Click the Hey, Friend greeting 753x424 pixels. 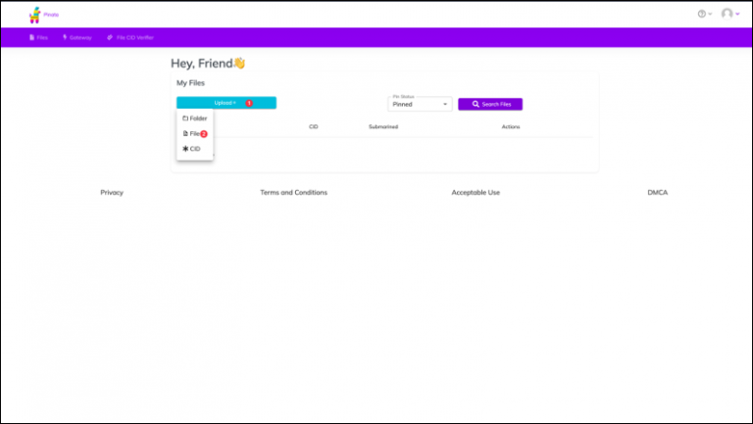click(x=208, y=64)
